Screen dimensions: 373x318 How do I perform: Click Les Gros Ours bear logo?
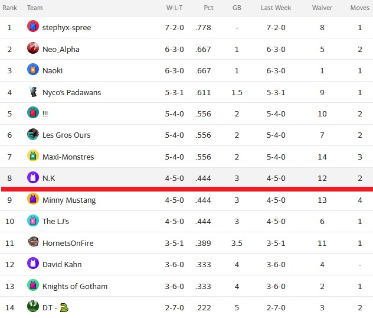[x=33, y=134]
